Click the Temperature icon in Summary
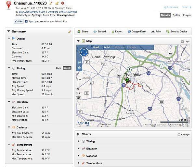This screenshot has width=195, height=167. 13,145
